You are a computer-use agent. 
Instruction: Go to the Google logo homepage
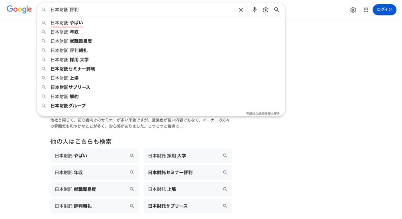pos(19,10)
